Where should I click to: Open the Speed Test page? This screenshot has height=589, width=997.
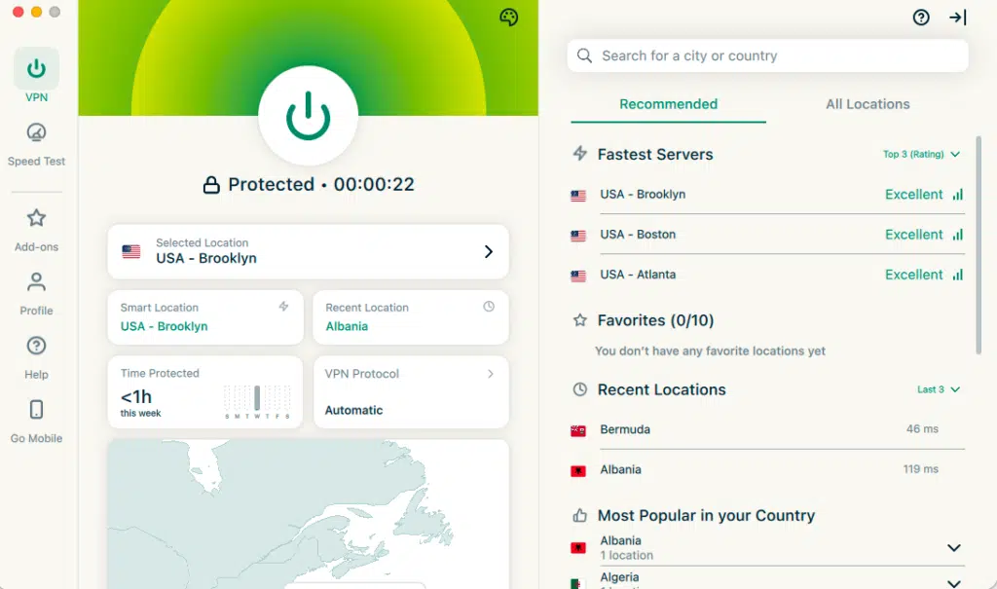coord(36,144)
